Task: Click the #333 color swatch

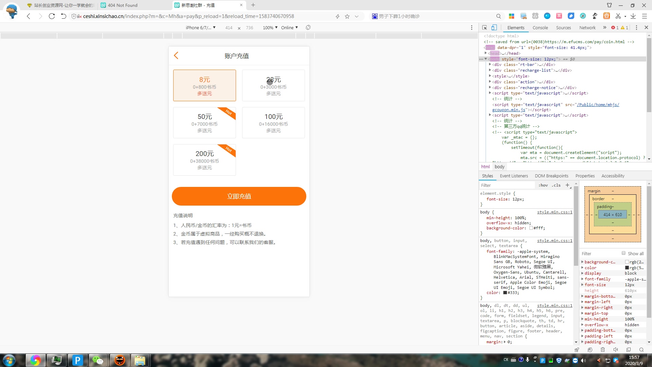Action: [505, 293]
